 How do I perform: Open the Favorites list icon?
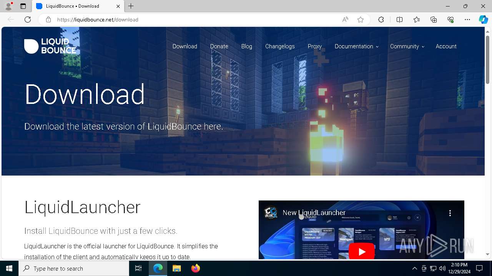click(x=417, y=20)
